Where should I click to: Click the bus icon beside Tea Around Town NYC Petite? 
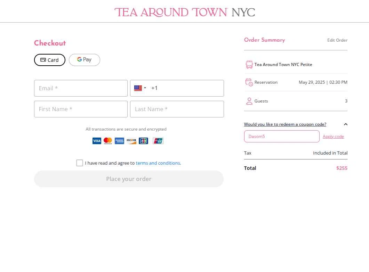(249, 64)
